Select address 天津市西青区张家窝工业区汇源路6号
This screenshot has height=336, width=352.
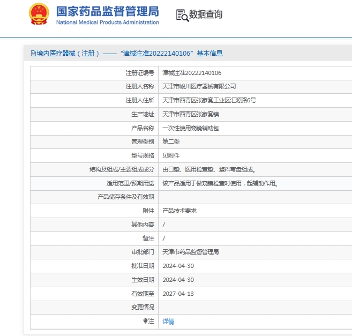(x=209, y=100)
